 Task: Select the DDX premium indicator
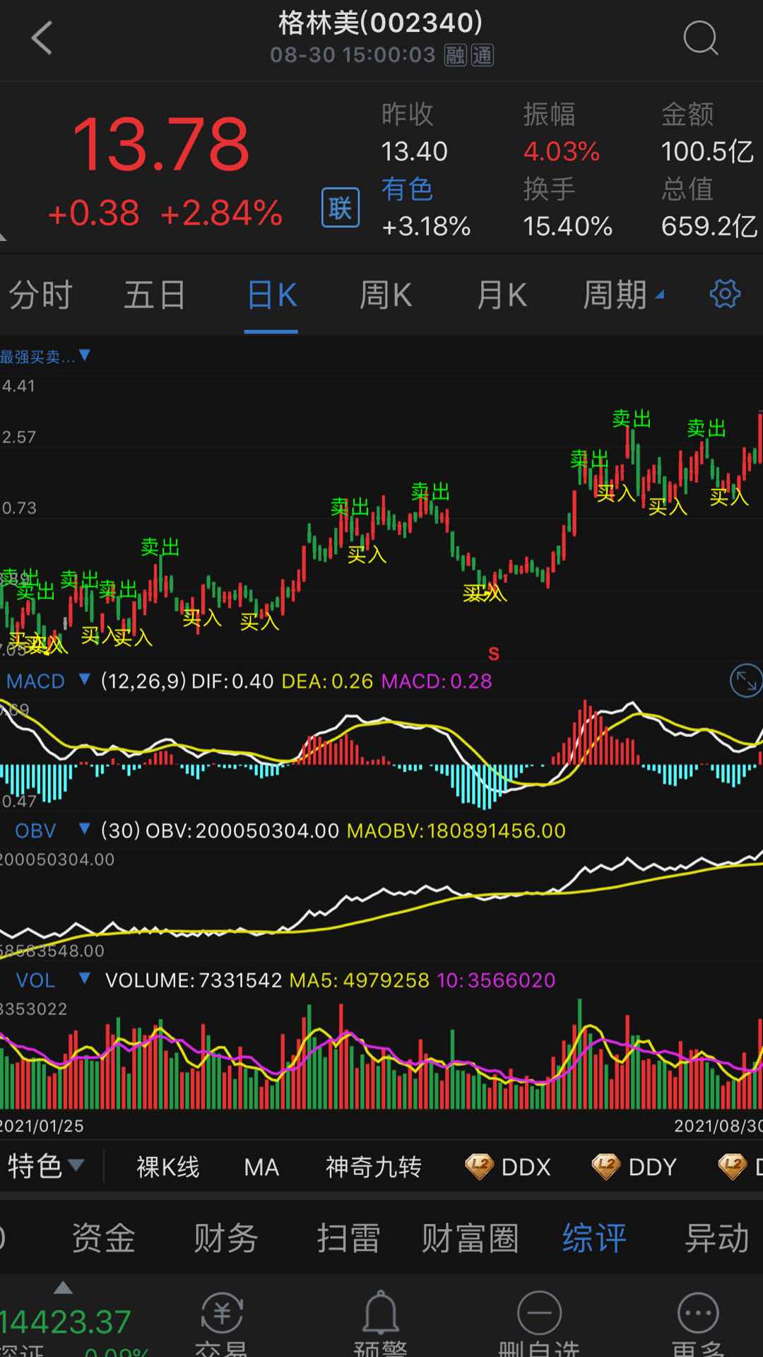click(x=509, y=1167)
